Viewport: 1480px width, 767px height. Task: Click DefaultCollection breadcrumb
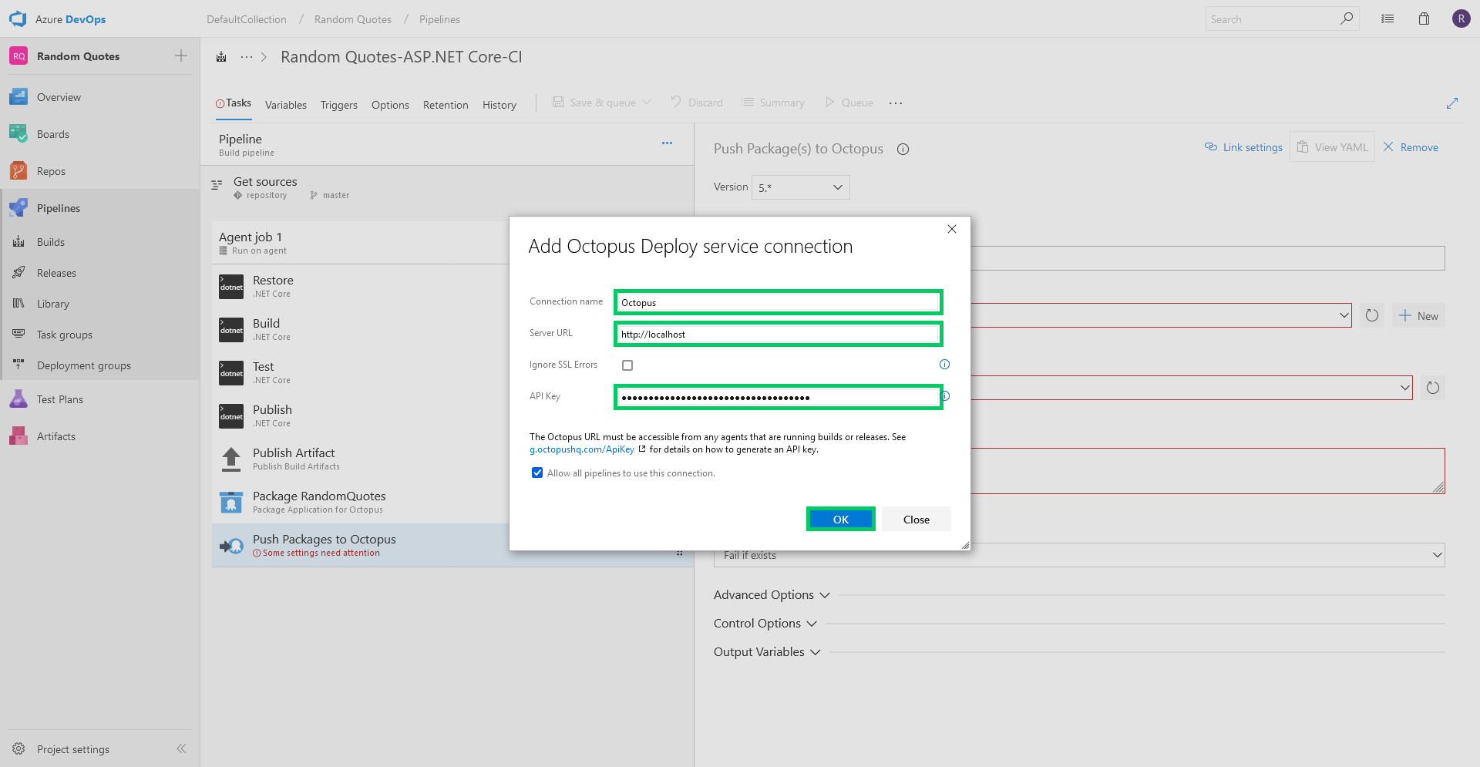pos(247,19)
